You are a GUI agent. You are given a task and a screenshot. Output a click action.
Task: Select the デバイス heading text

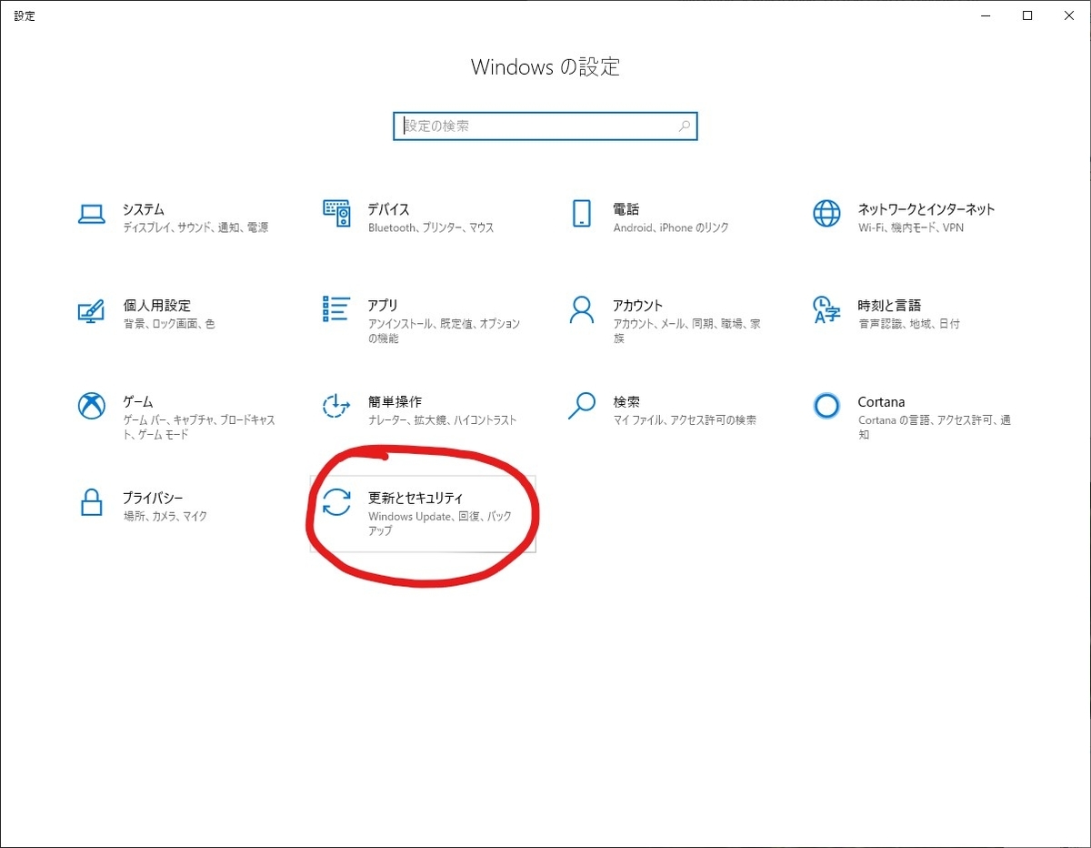point(388,208)
